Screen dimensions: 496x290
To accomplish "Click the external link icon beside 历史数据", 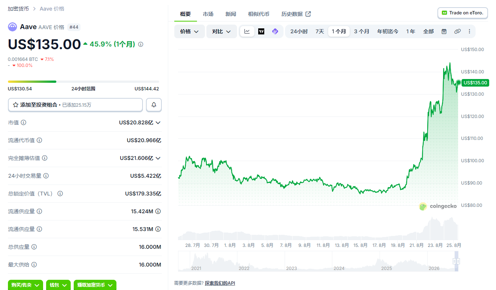I will click(308, 14).
